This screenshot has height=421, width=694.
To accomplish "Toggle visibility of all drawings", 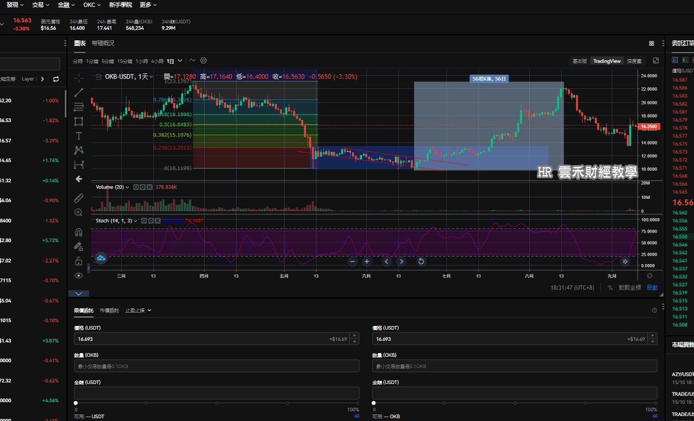I will click(79, 276).
